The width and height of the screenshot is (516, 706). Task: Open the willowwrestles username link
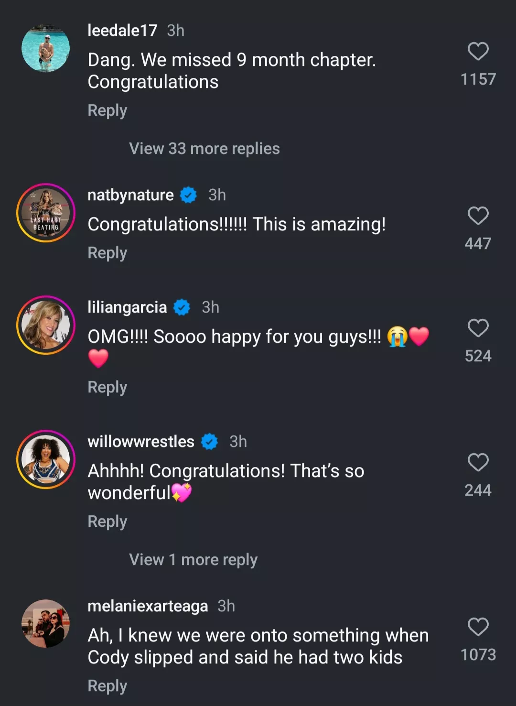coord(141,442)
